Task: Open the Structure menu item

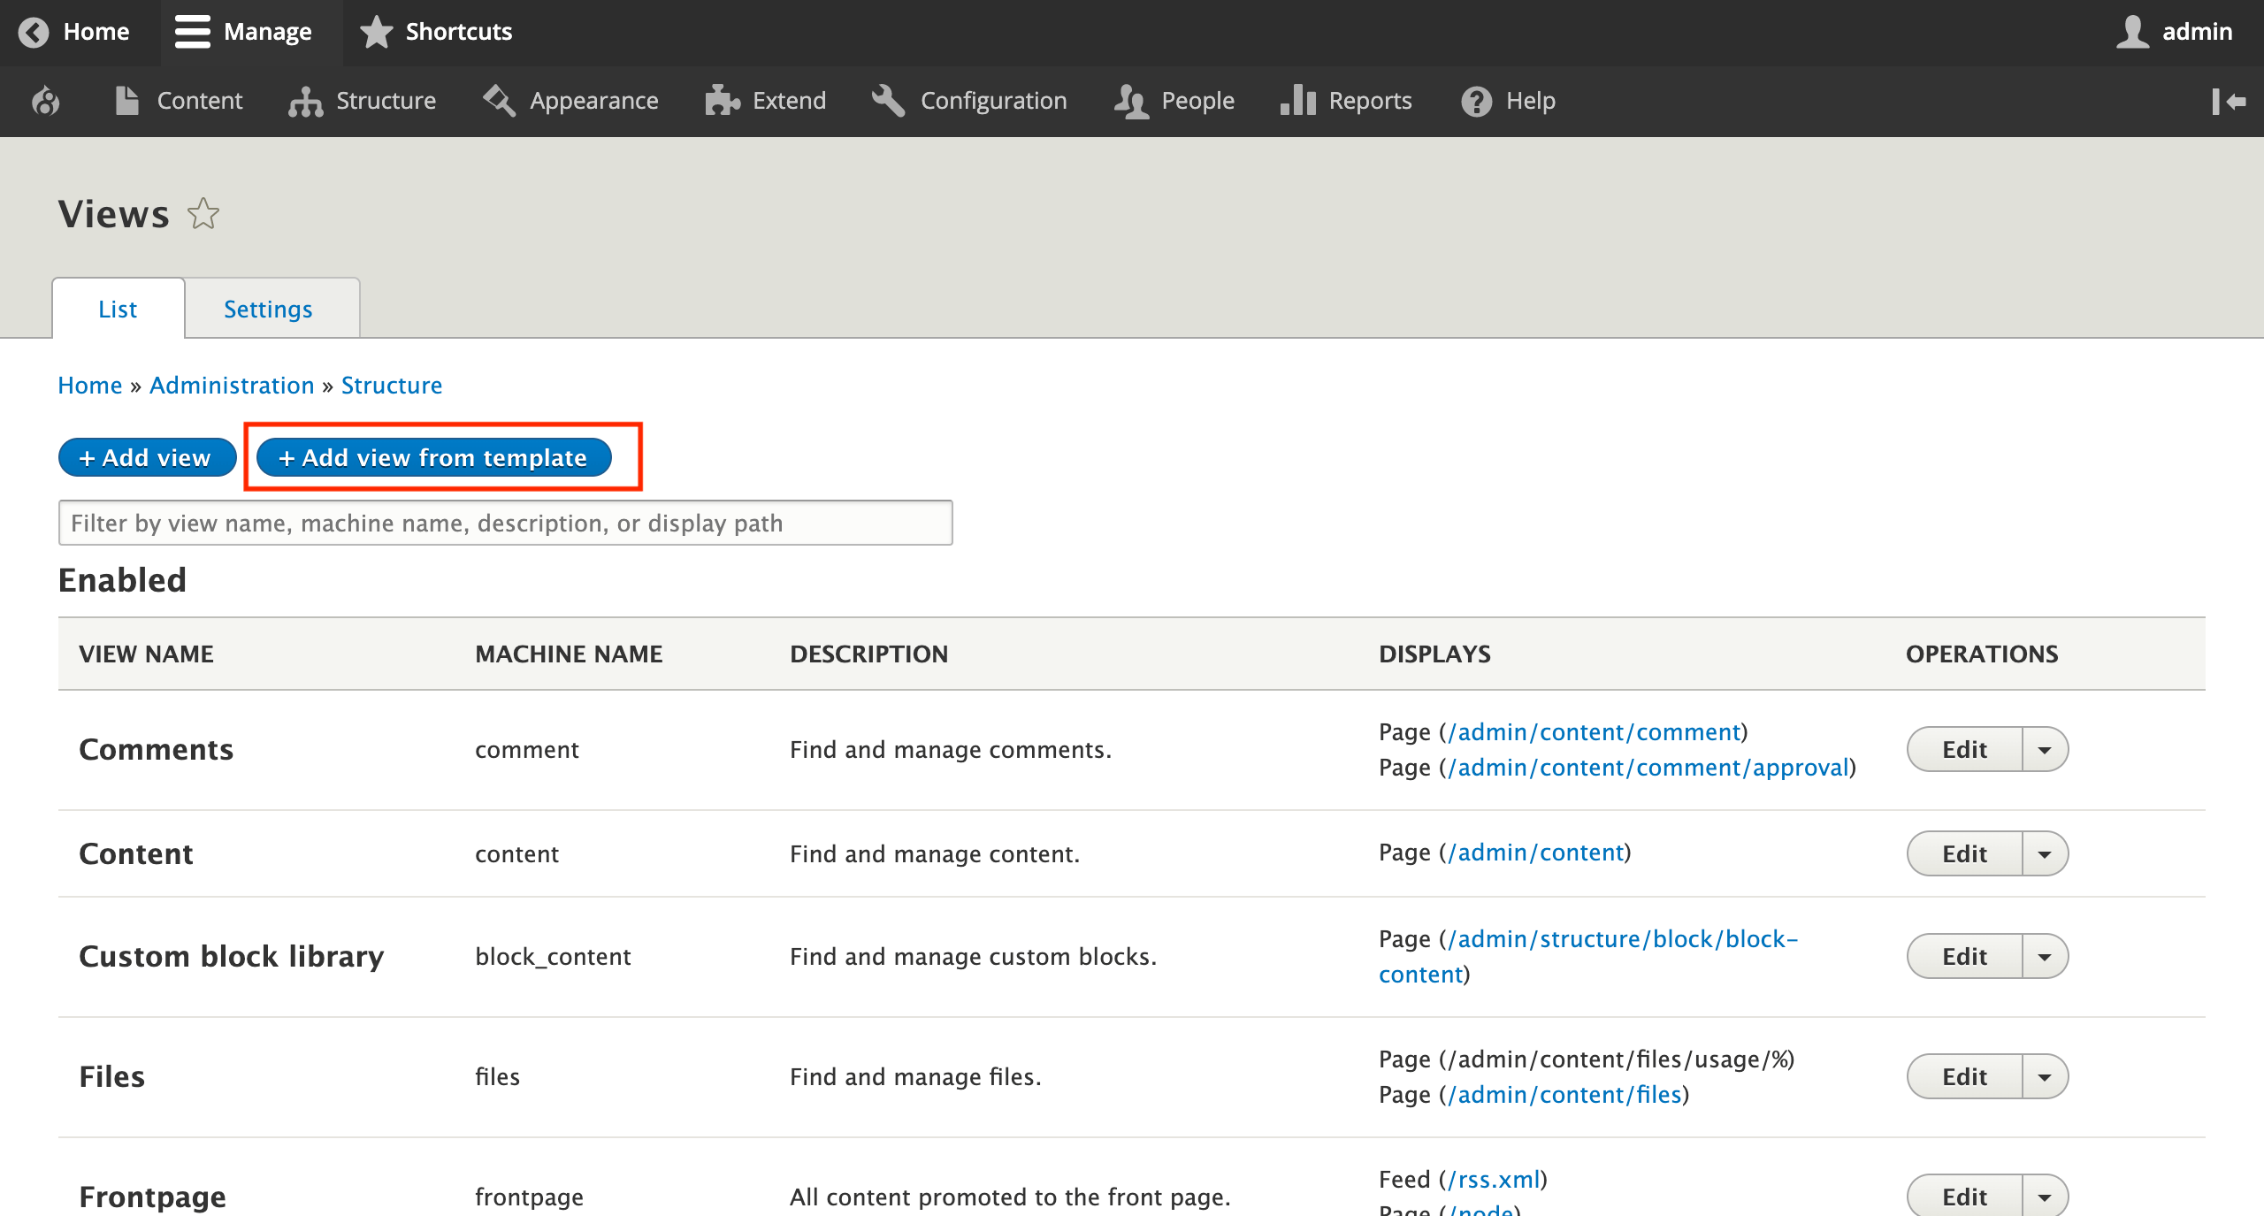Action: (363, 101)
